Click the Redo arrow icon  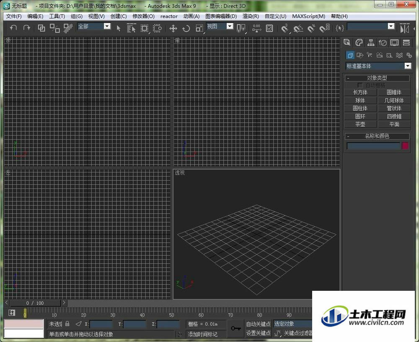pyautogui.click(x=27, y=28)
